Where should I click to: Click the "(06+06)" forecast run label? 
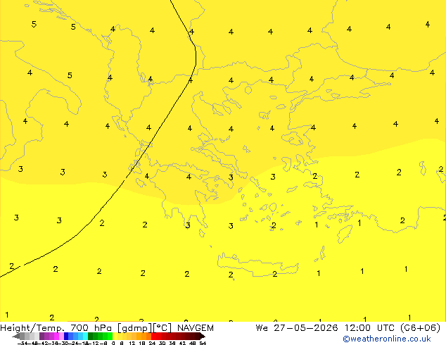tap(421, 328)
